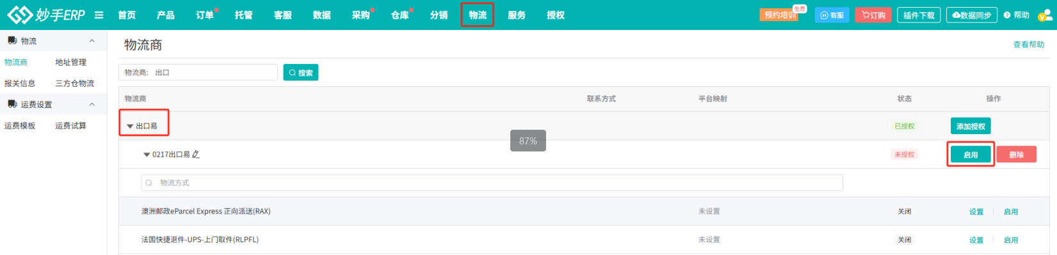Open the 采购 top menu
The height and width of the screenshot is (255, 1057).
tap(361, 15)
